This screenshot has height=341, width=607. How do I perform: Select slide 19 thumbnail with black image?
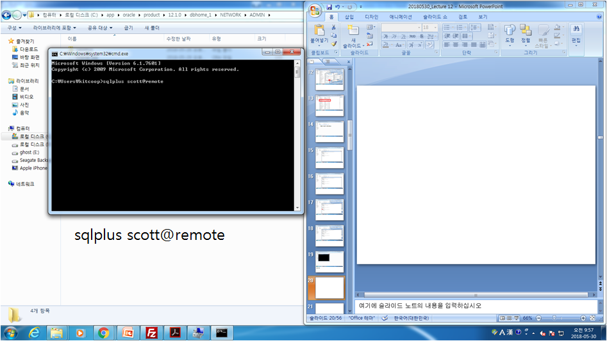[x=329, y=261]
